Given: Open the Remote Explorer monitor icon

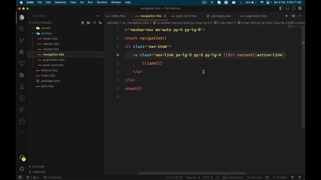Looking at the screenshot, I should coord(22,63).
